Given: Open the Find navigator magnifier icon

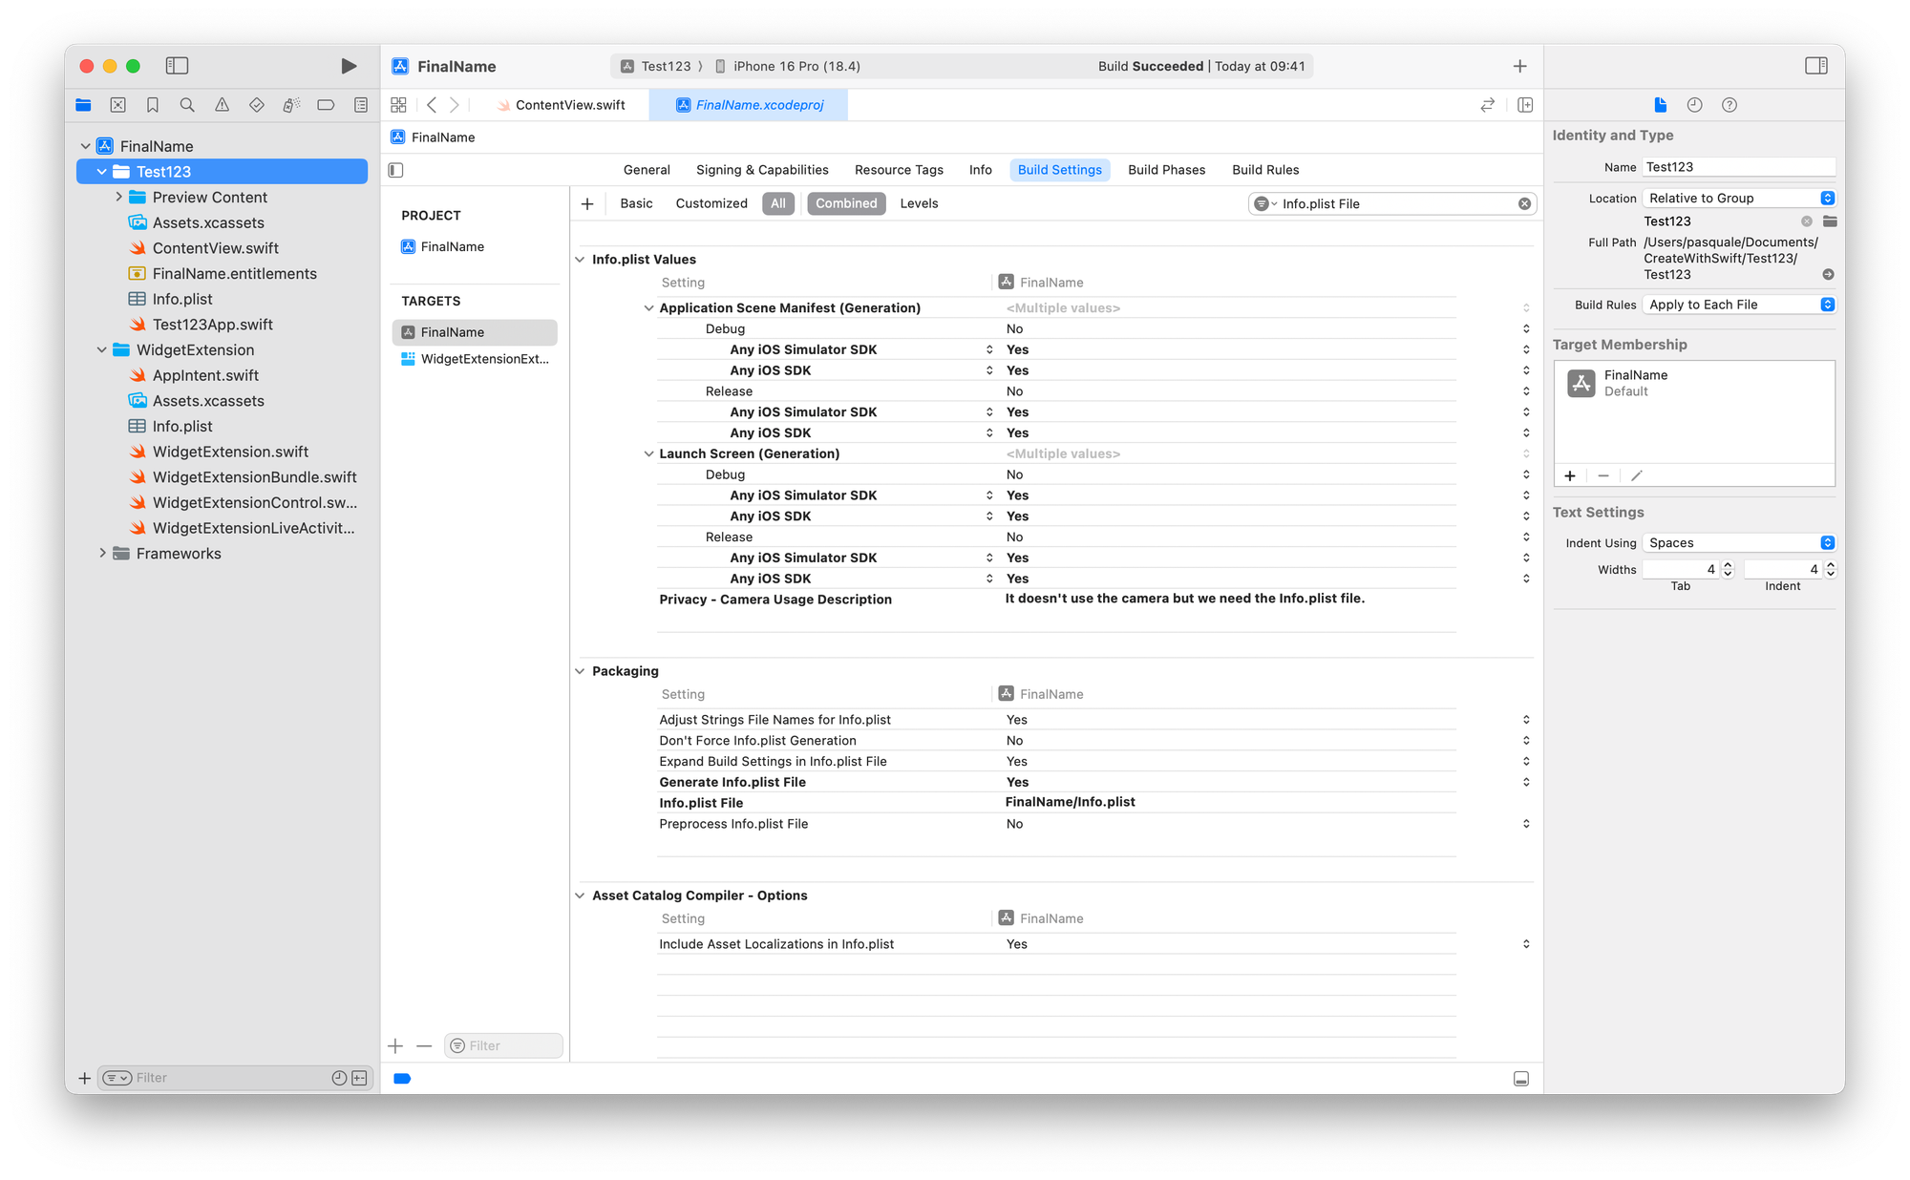Looking at the screenshot, I should [x=187, y=105].
